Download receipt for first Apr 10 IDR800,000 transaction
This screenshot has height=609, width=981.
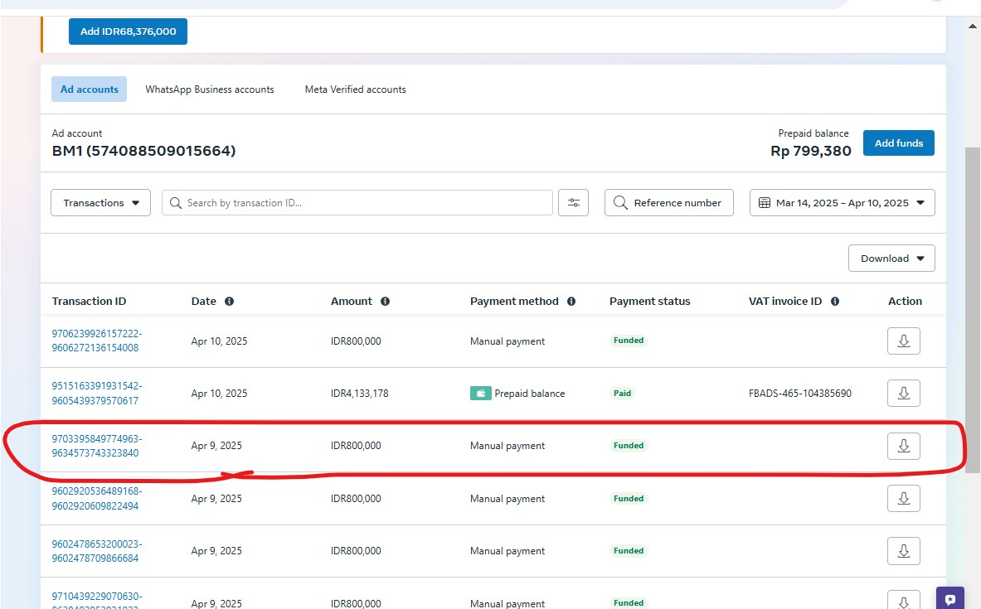pyautogui.click(x=903, y=341)
